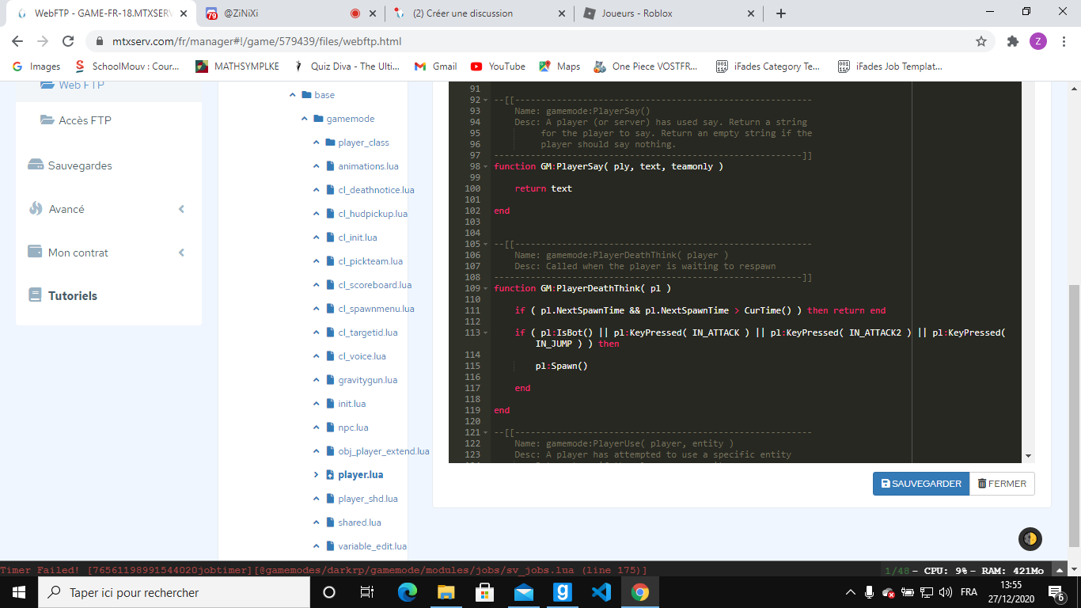
Task: Open File Explorer from taskbar
Action: click(446, 592)
